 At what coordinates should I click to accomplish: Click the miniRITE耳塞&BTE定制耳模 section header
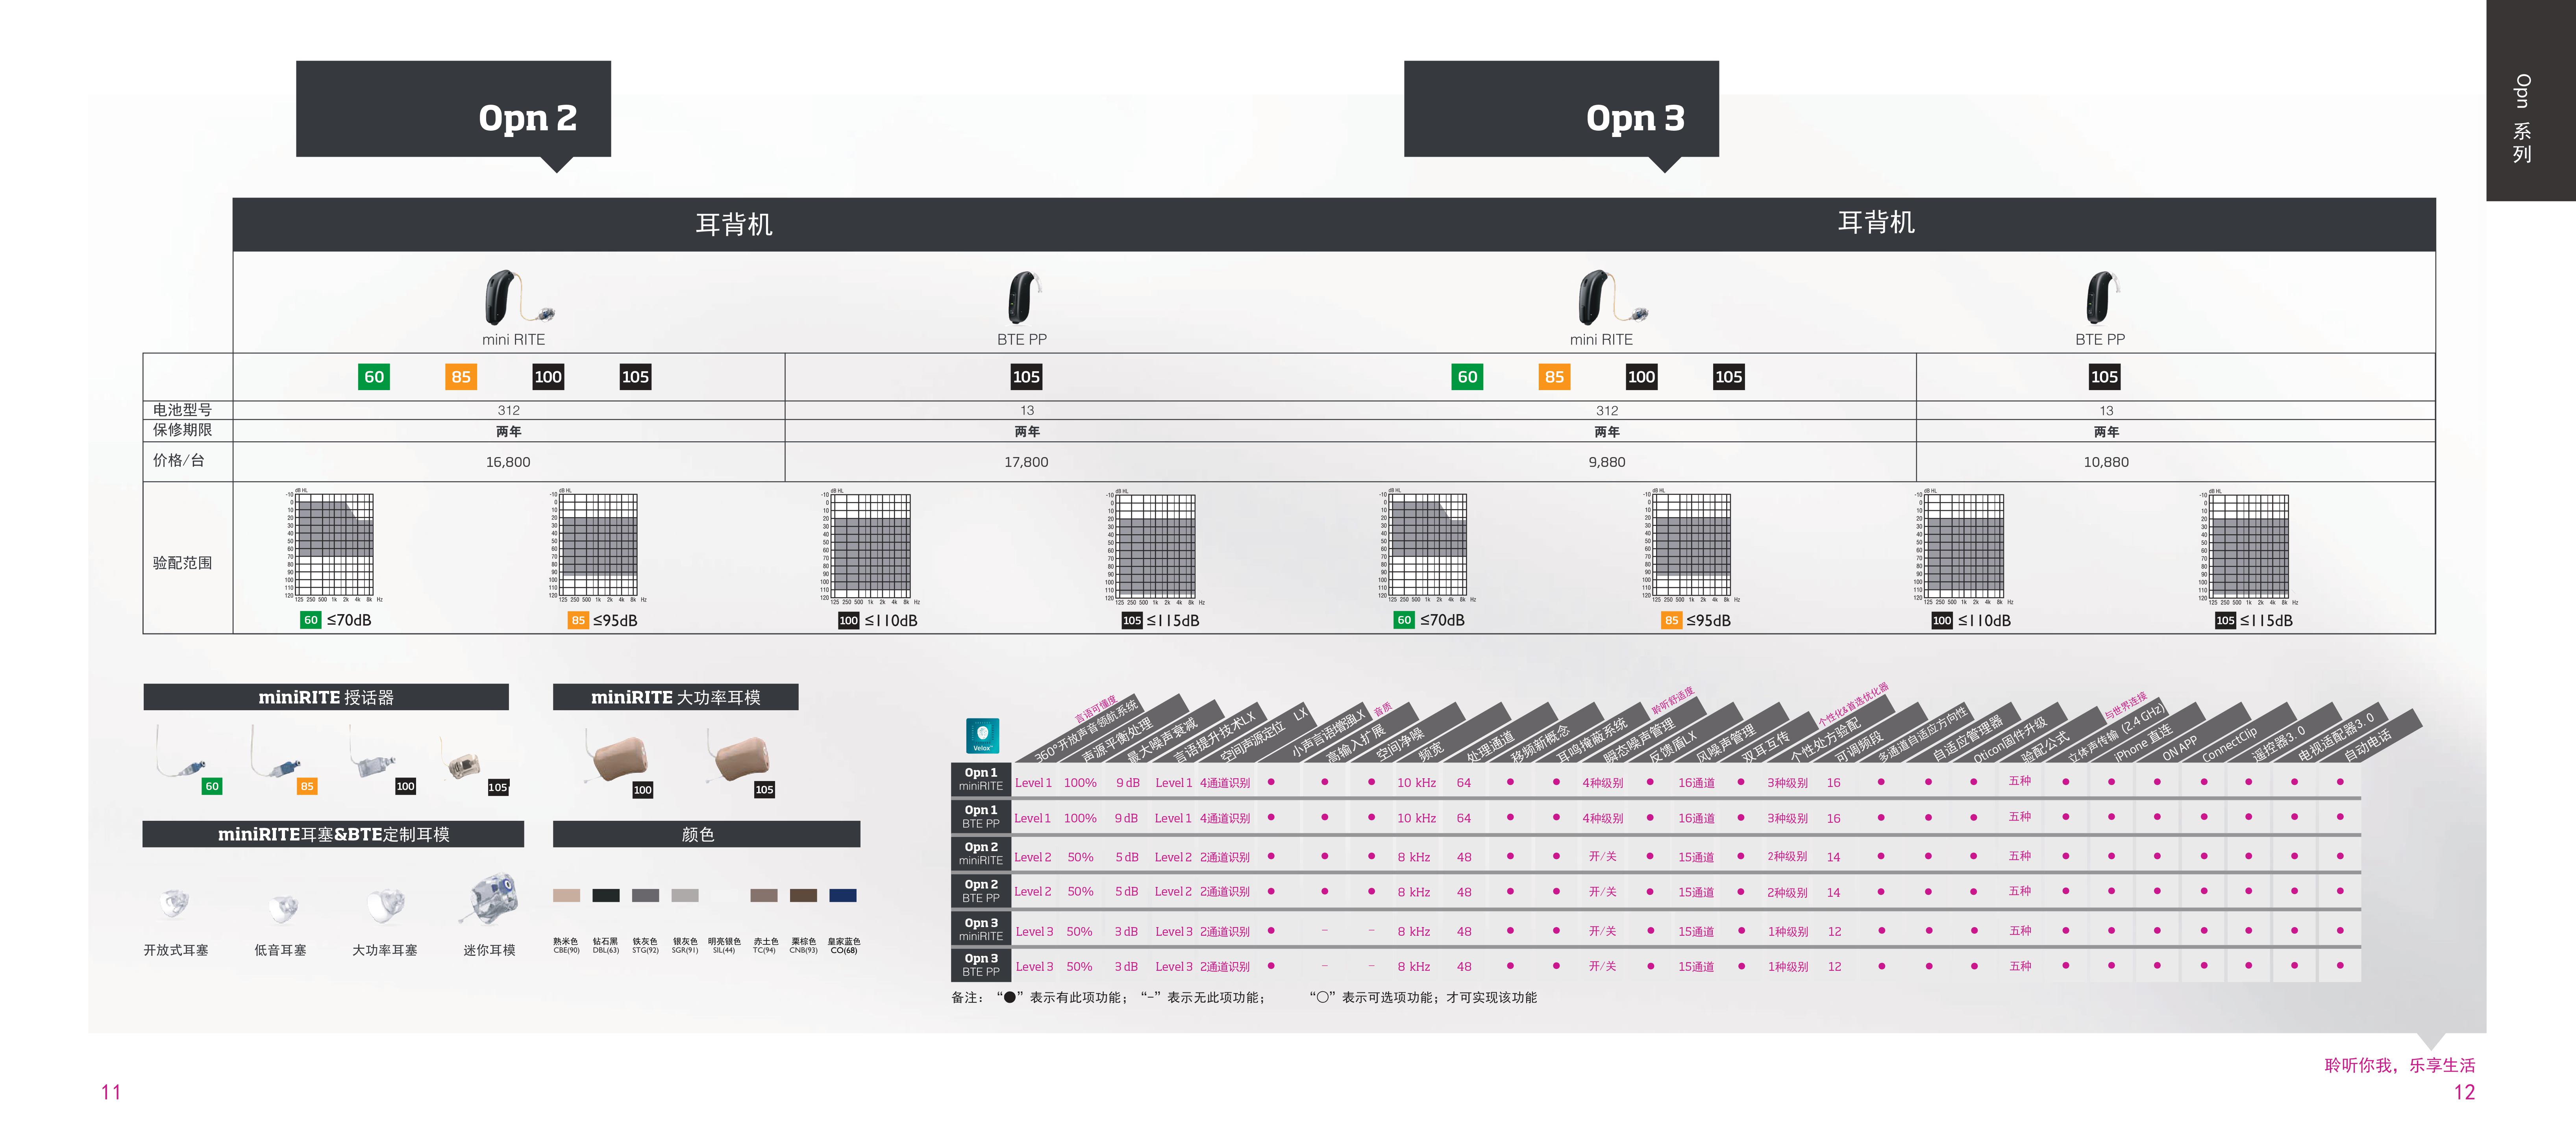333,834
